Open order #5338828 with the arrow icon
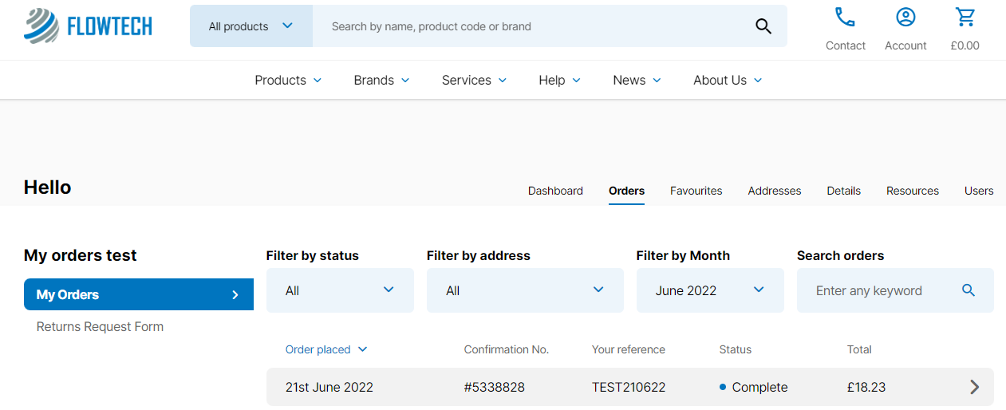 [x=974, y=387]
